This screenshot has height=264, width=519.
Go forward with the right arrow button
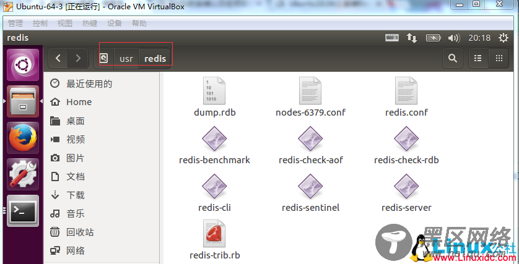78,59
